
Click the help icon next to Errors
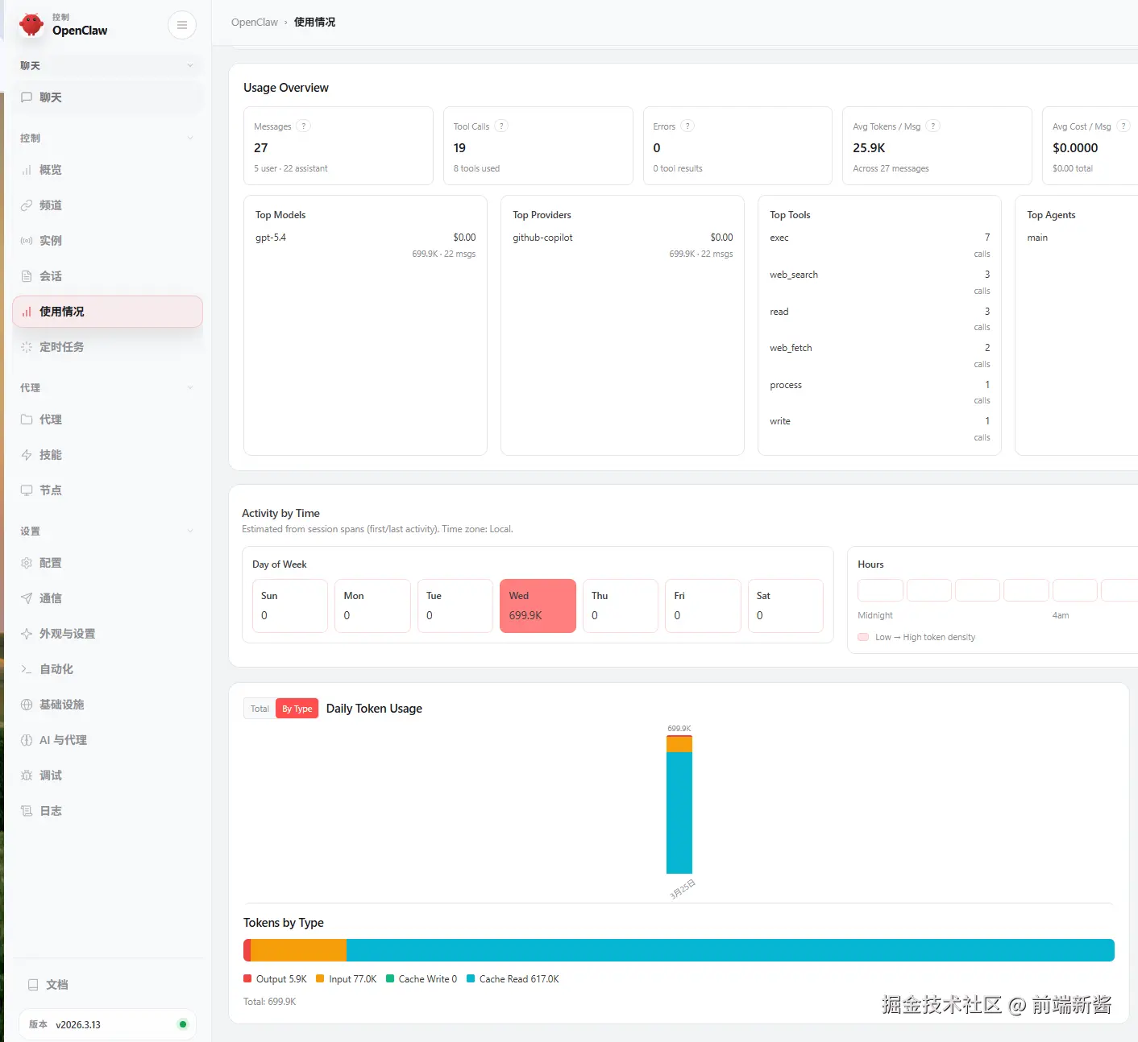(x=687, y=126)
